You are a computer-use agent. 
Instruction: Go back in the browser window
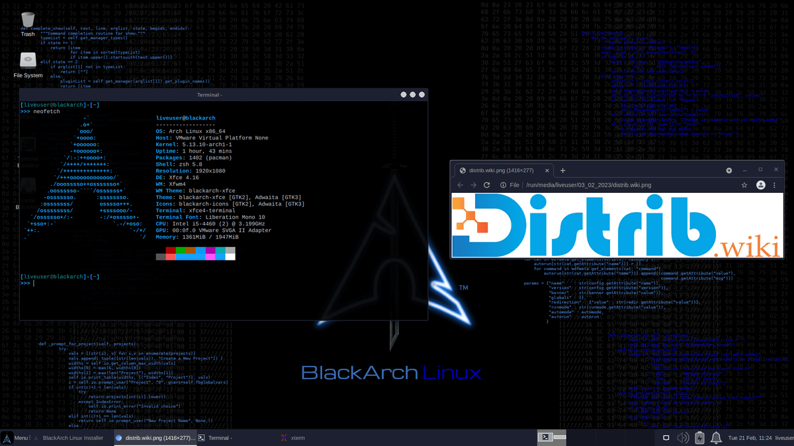[461, 185]
